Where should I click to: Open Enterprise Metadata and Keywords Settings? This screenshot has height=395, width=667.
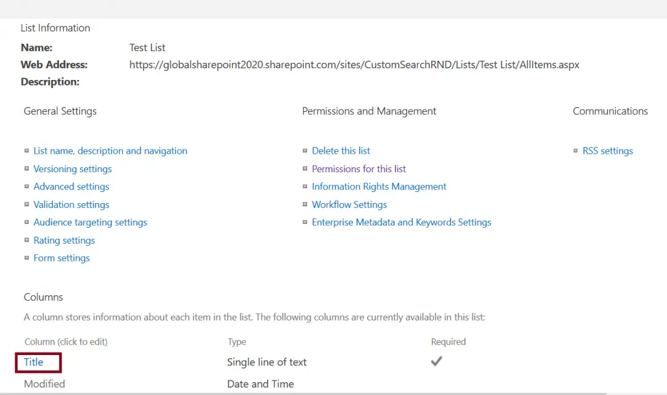click(401, 222)
